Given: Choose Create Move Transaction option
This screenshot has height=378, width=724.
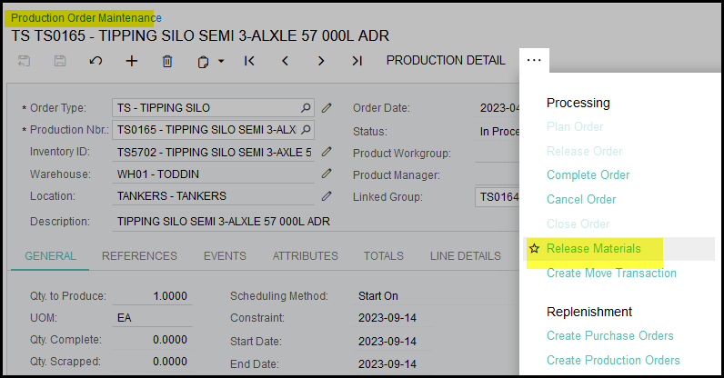Looking at the screenshot, I should coord(611,274).
